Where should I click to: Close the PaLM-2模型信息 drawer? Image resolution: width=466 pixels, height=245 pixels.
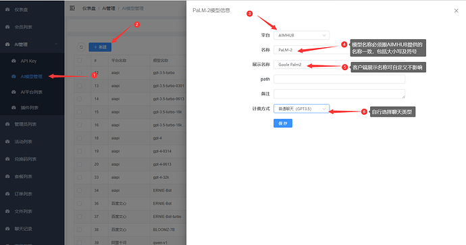pyautogui.click(x=456, y=11)
